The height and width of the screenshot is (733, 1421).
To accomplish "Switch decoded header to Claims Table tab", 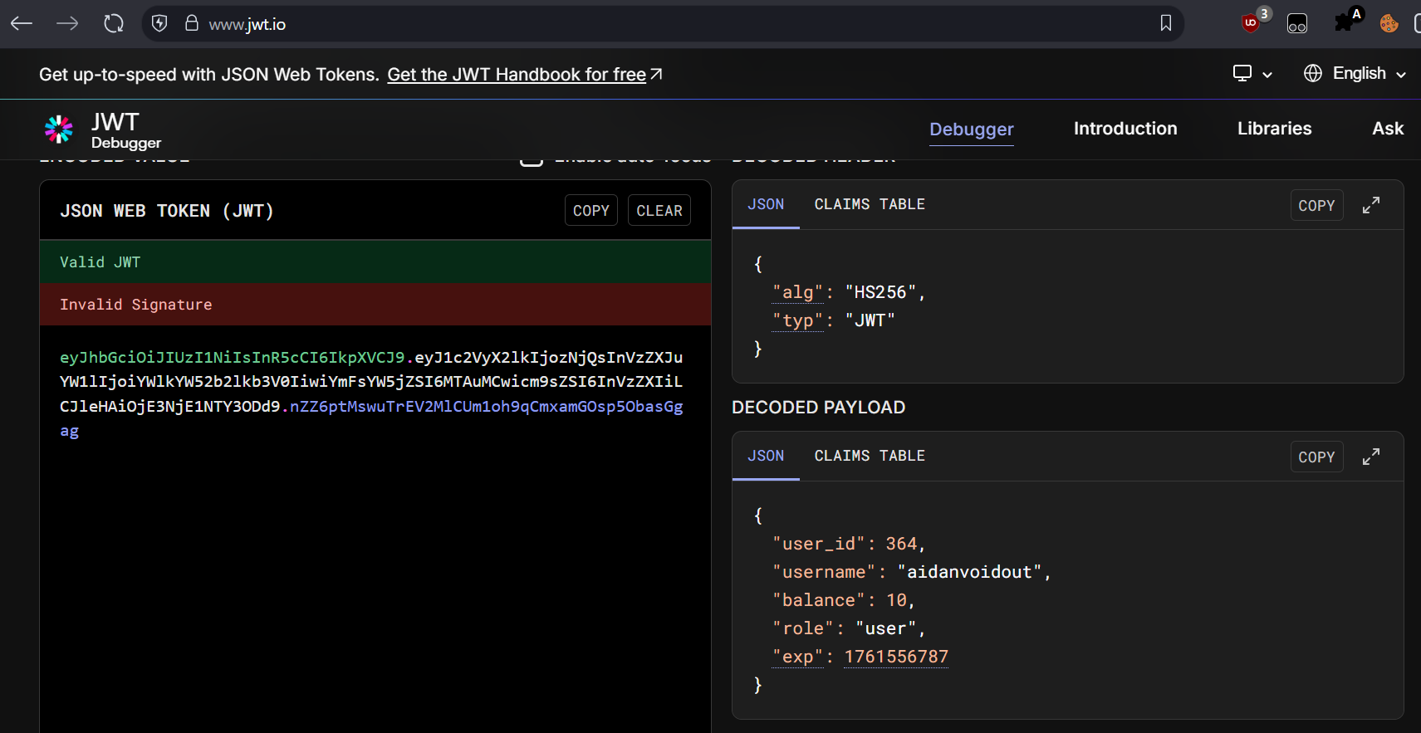I will [869, 204].
